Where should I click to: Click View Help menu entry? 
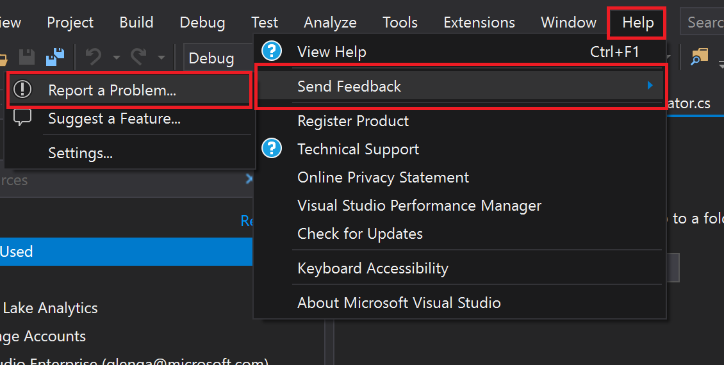(459, 52)
